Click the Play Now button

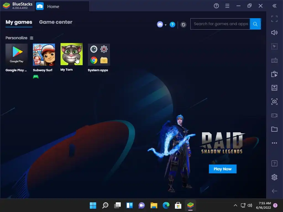[222, 169]
